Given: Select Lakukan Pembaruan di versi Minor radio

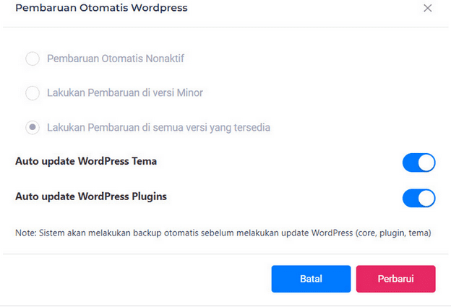Looking at the screenshot, I should 33,93.
